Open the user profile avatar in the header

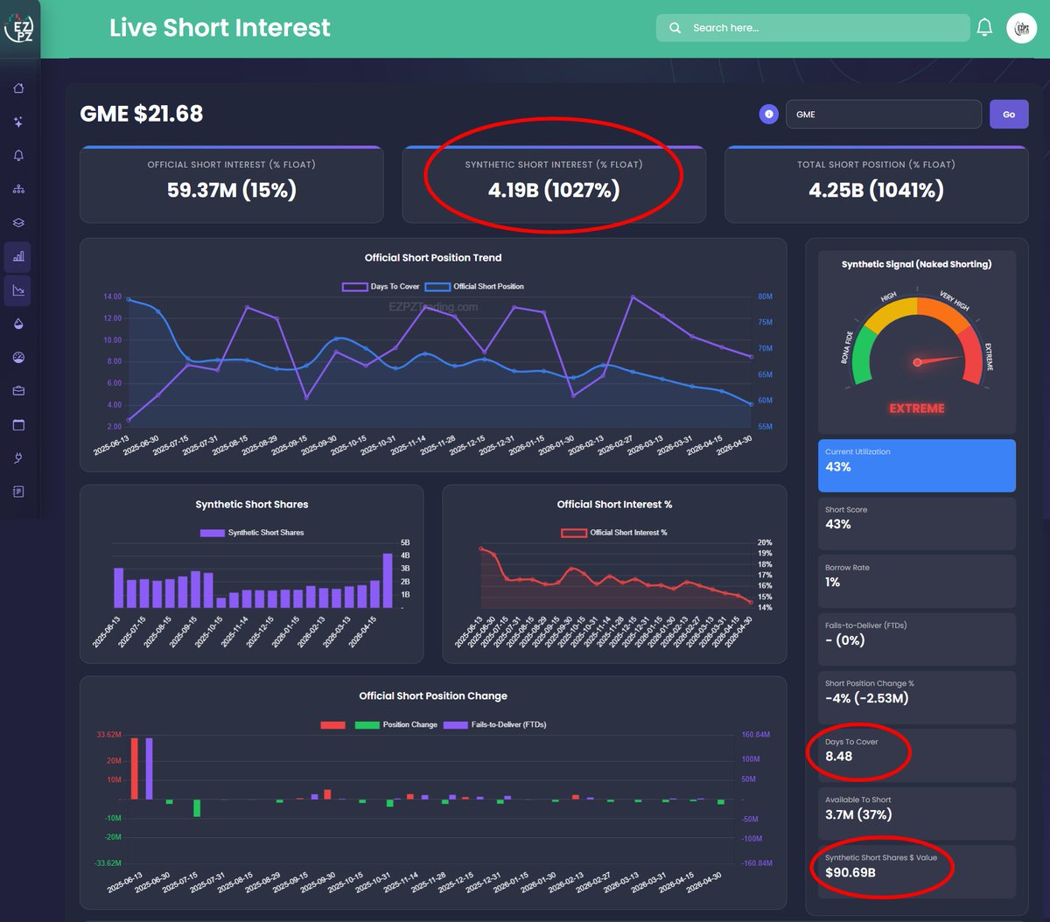click(1021, 28)
